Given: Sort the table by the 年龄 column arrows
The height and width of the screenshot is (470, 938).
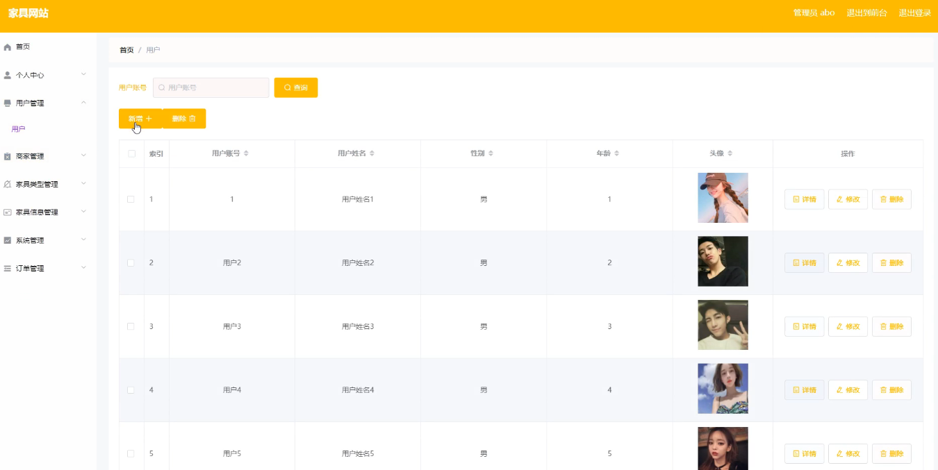Looking at the screenshot, I should [616, 153].
